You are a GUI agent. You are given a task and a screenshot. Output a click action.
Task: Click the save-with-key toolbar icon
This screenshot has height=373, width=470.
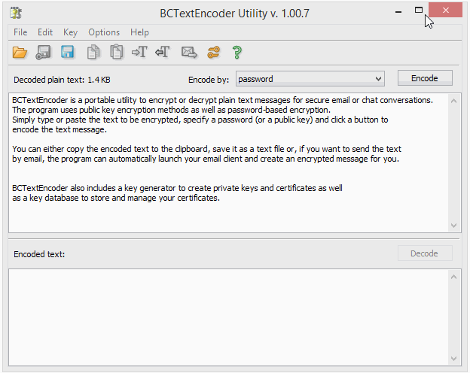[x=44, y=53]
